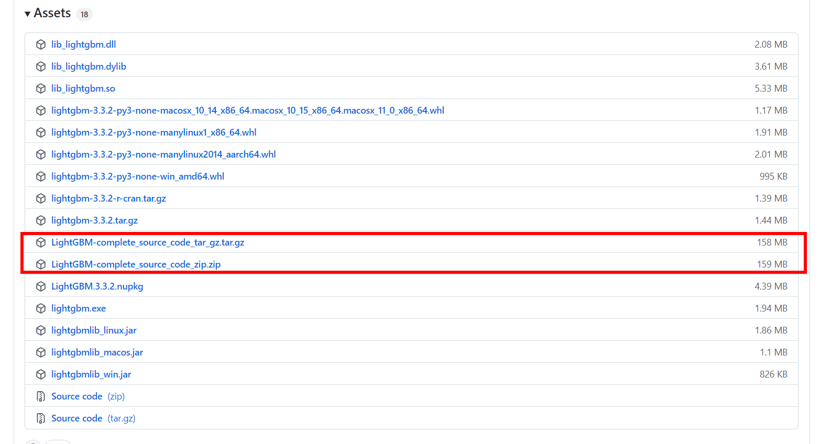This screenshot has width=820, height=444.
Task: Click the archive icon beside Source code (zip)
Action: pos(41,396)
